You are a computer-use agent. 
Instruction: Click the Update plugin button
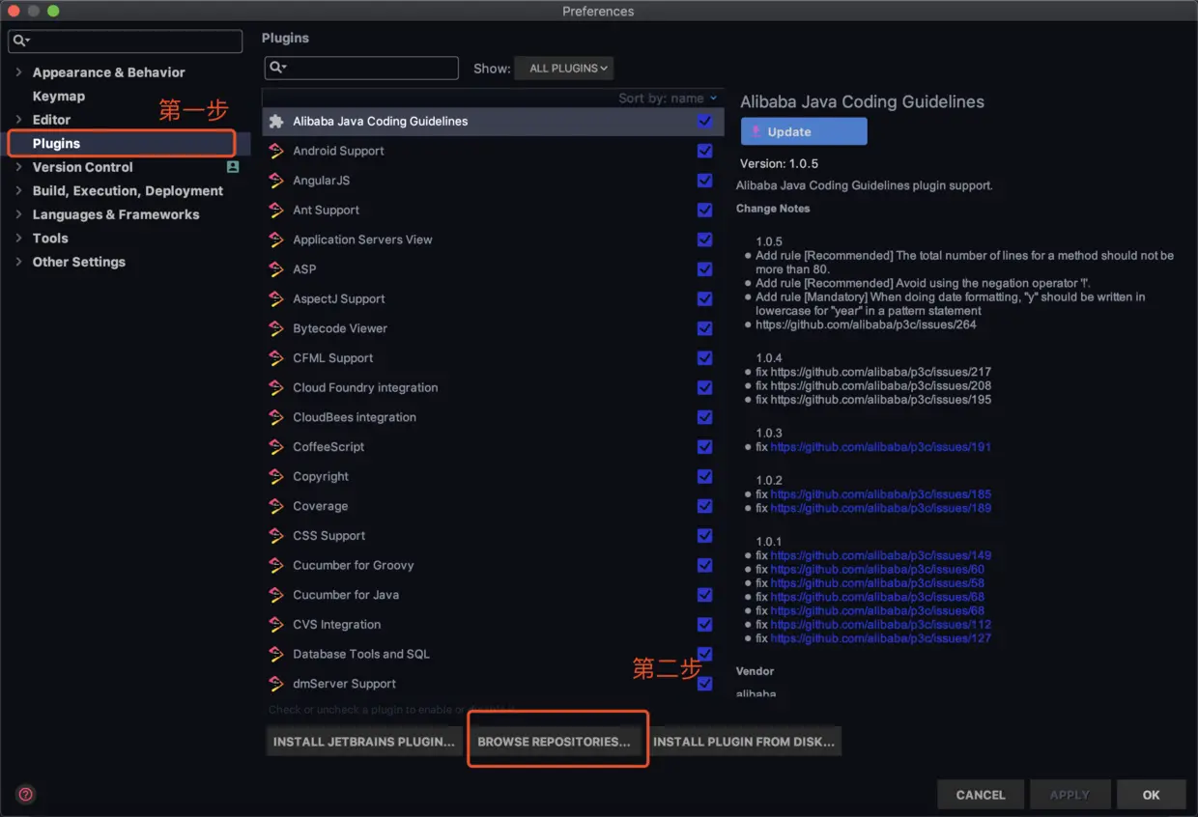[x=804, y=132]
